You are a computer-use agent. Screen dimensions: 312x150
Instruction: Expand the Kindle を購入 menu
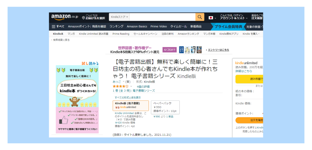coord(251,34)
